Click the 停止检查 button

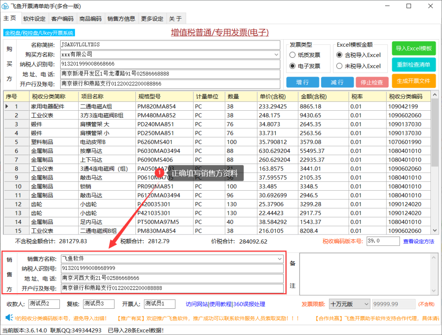point(372,82)
